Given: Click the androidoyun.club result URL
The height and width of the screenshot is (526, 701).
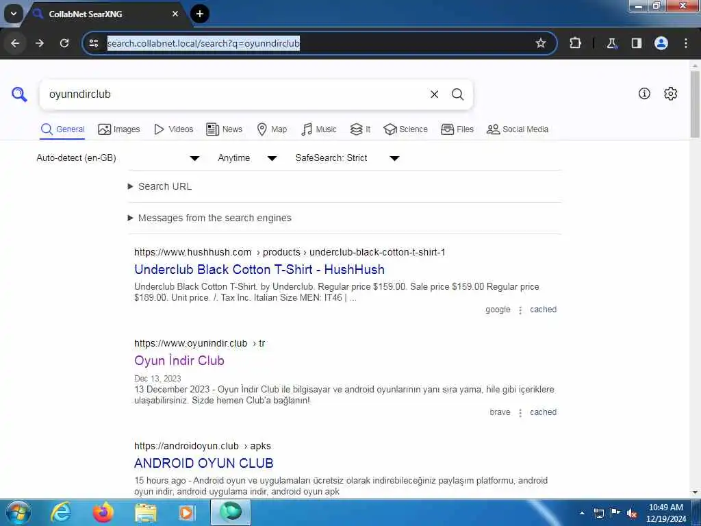Looking at the screenshot, I should (x=203, y=446).
